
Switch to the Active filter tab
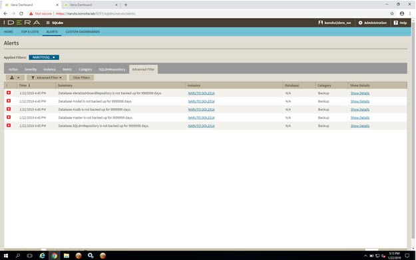(13, 69)
